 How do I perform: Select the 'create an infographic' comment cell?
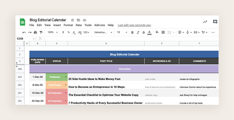pyautogui.click(x=199, y=77)
